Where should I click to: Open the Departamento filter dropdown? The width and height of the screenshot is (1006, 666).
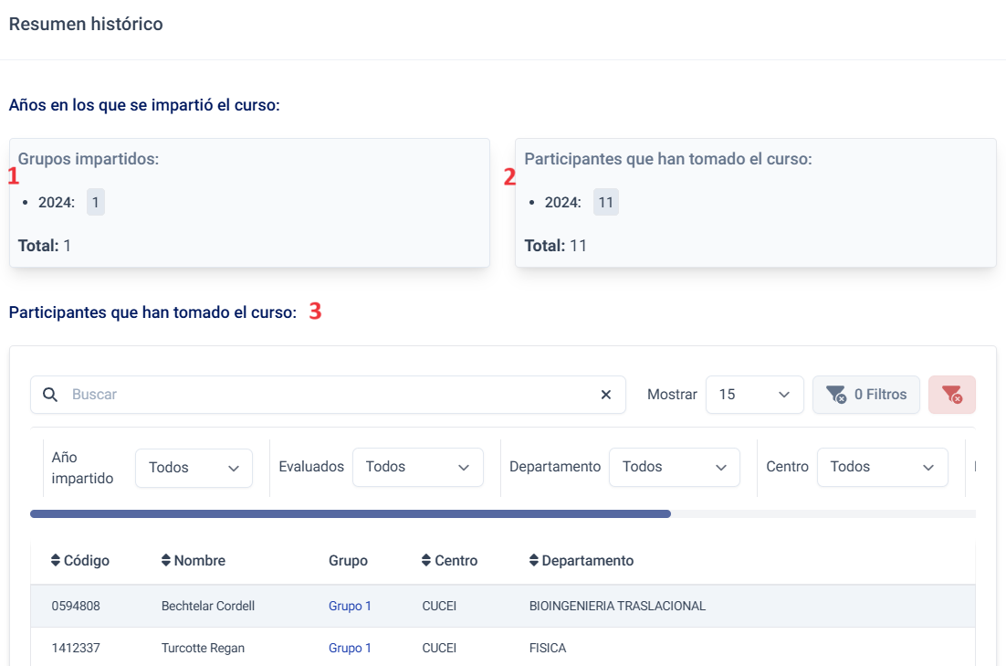(674, 467)
